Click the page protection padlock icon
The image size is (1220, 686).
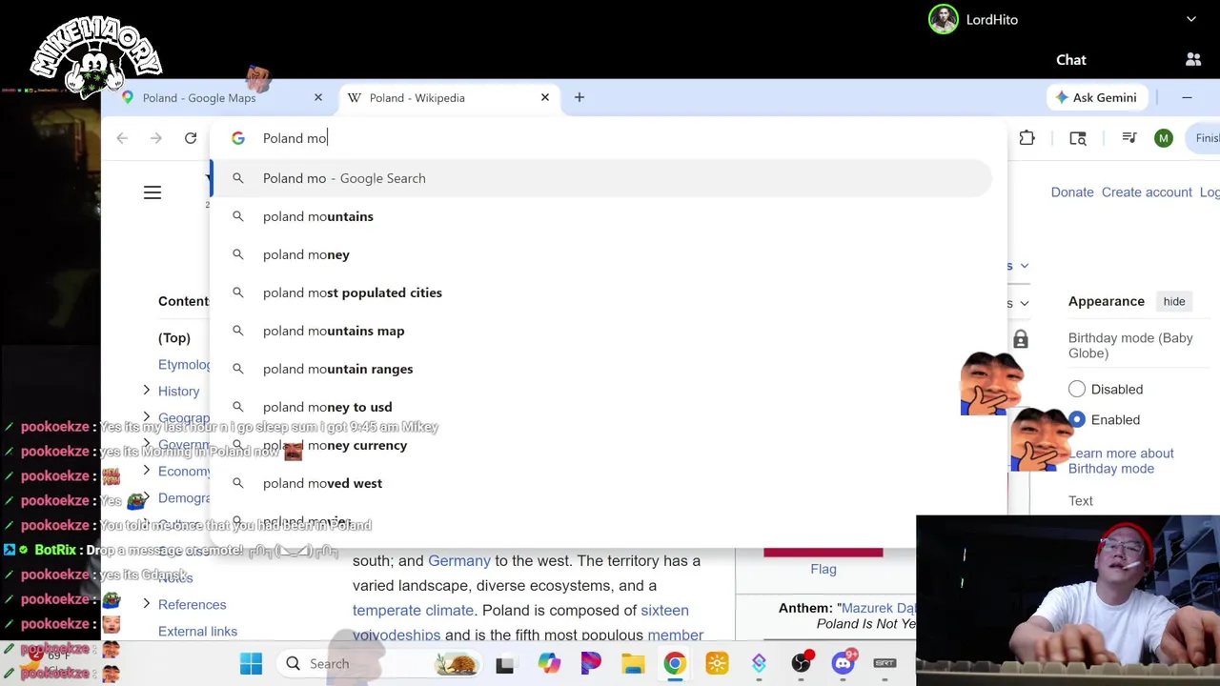coord(1021,338)
